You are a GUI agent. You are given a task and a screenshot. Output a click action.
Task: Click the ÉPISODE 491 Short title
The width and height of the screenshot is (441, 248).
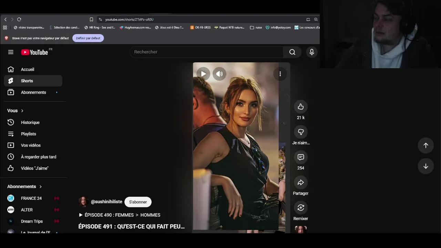[132, 227]
